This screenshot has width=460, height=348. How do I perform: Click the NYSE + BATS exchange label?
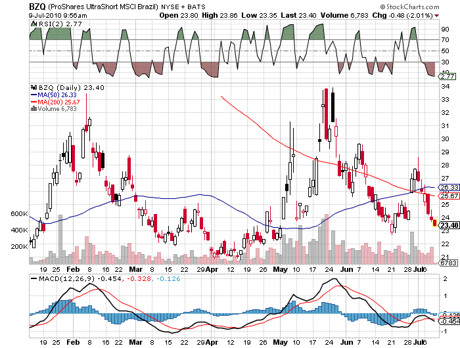tap(183, 7)
